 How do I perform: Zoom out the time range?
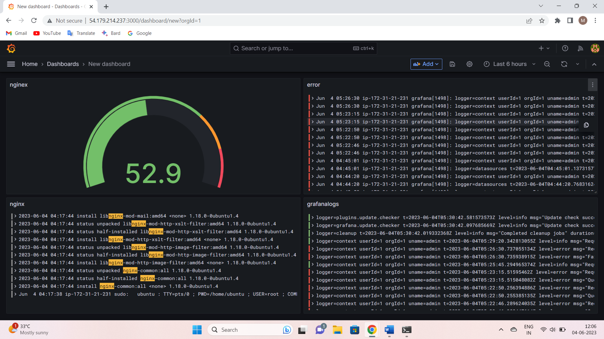(x=547, y=64)
